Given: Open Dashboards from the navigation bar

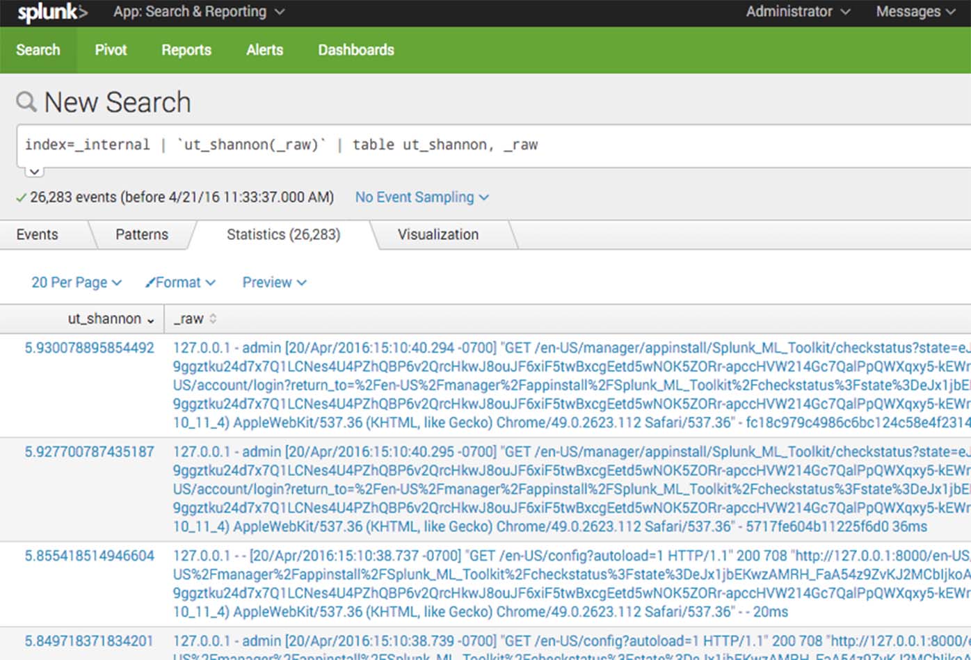Looking at the screenshot, I should tap(355, 50).
